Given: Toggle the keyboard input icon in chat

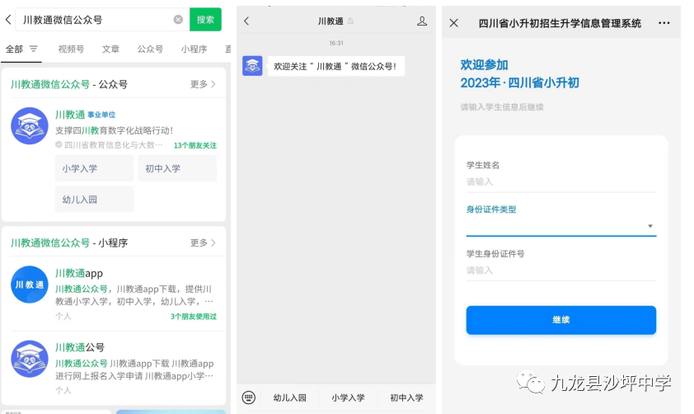Looking at the screenshot, I should pos(249,398).
